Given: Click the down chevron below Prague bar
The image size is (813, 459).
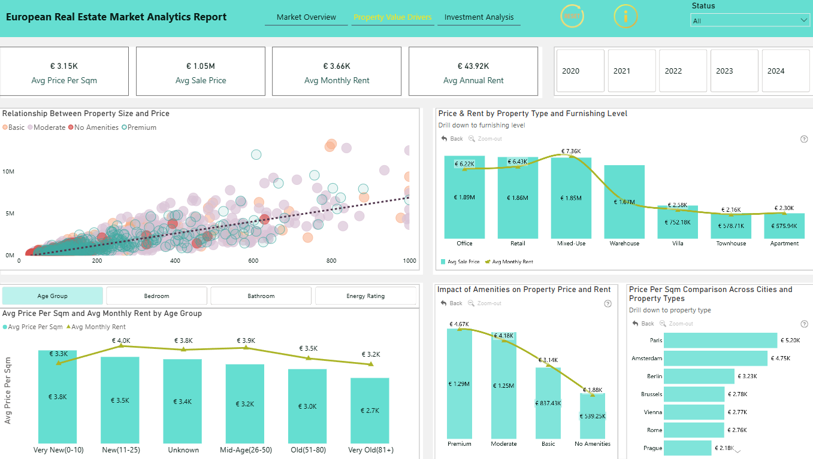Looking at the screenshot, I should click(737, 451).
